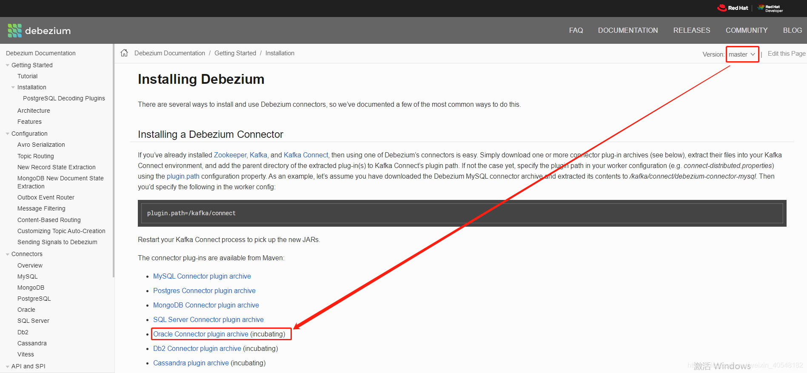807x373 pixels.
Task: Open SQL Server connector page in sidebar
Action: (x=33, y=321)
